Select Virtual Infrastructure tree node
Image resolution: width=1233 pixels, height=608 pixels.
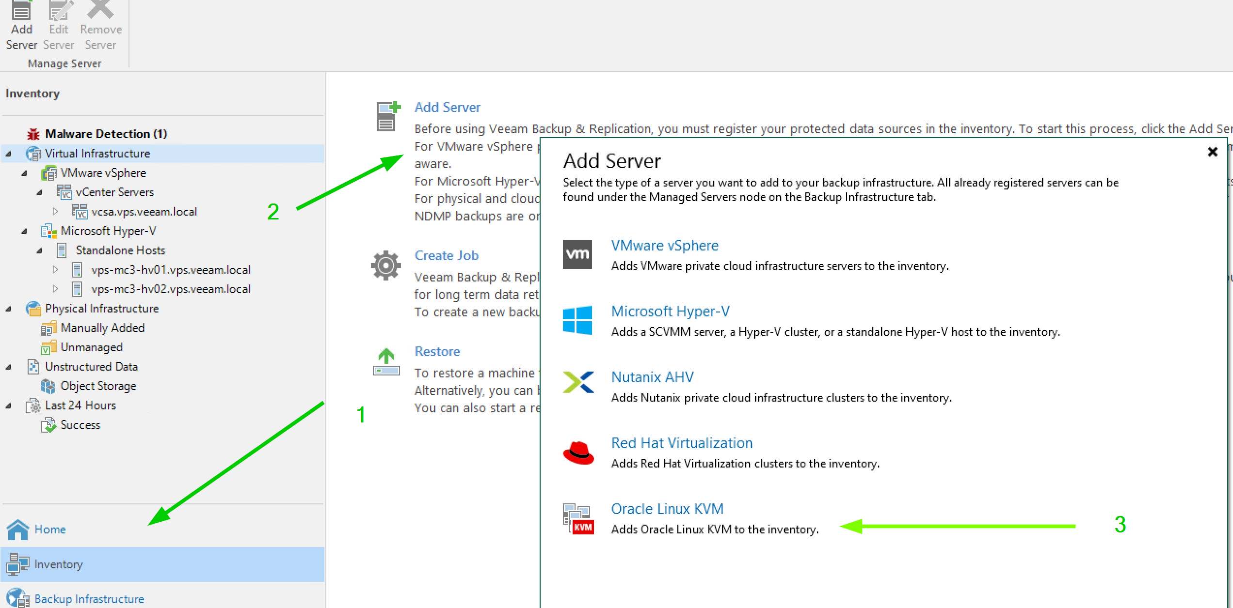coord(97,154)
